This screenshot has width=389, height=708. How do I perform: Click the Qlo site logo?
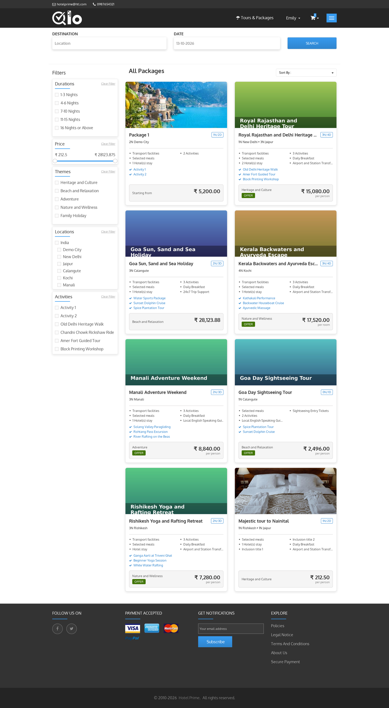[x=67, y=18]
